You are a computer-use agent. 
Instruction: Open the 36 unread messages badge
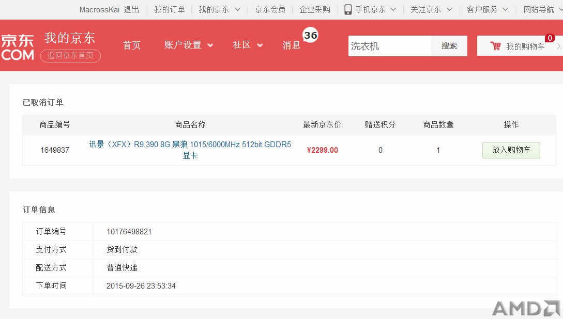311,35
